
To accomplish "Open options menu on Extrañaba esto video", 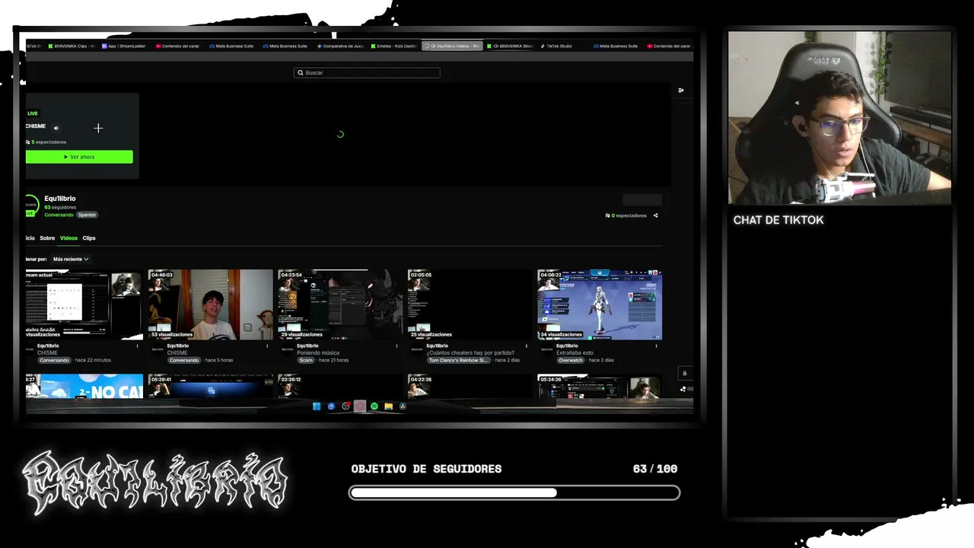I will 656,346.
